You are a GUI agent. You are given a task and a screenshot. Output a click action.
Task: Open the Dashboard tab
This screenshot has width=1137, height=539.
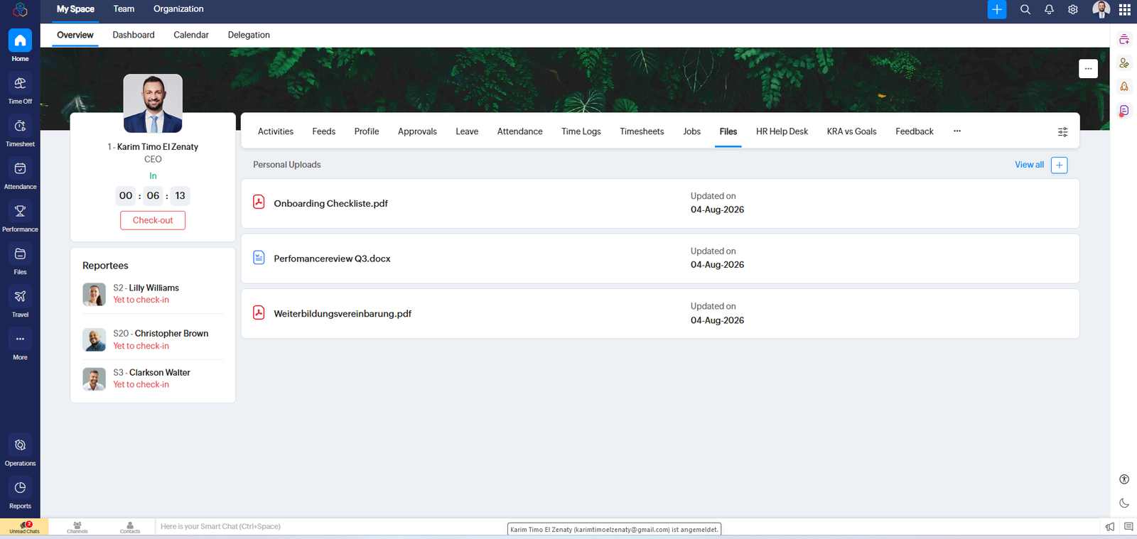click(x=134, y=35)
